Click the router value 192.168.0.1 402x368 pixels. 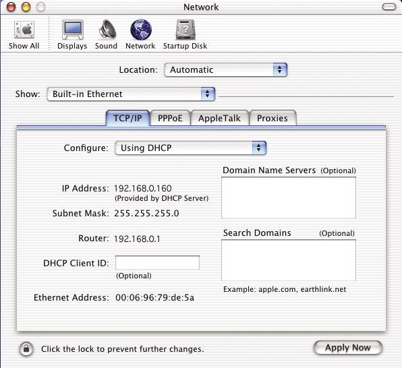tap(137, 239)
